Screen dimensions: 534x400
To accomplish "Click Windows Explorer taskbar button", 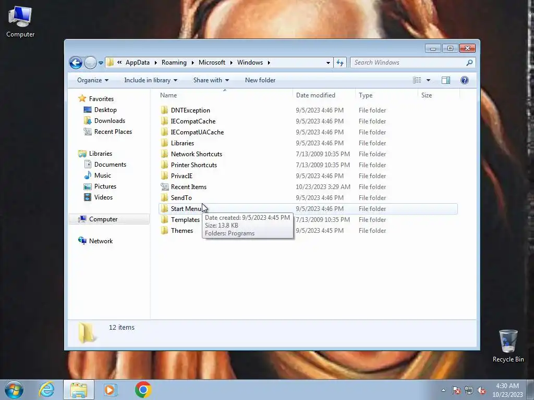I will click(79, 390).
